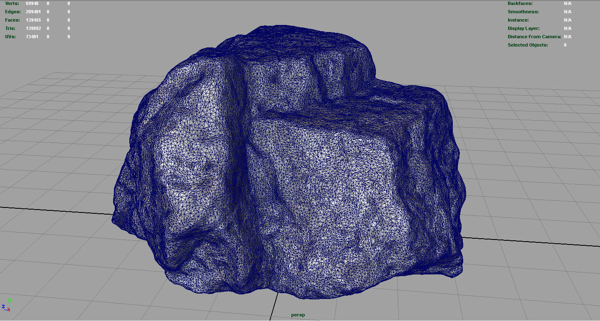Click the face count value 139455
This screenshot has height=321, width=600.
(x=33, y=20)
